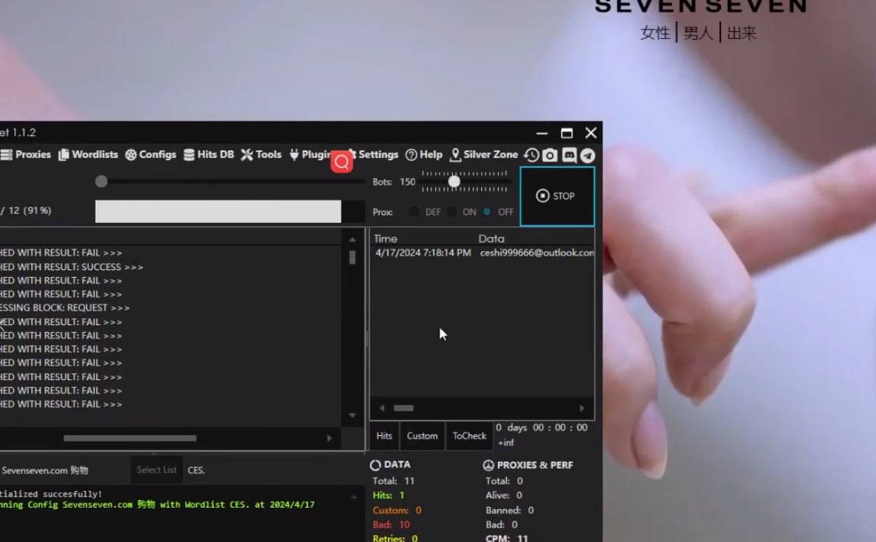Open the Telegram icon link
Viewport: 876px width, 542px height.
587,155
